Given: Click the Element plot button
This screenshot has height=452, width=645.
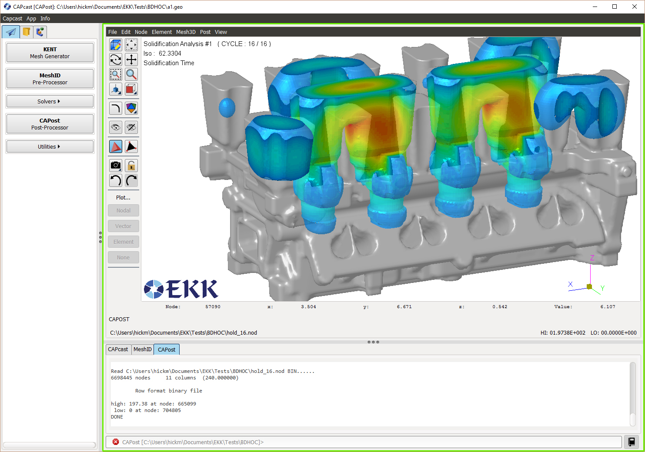Looking at the screenshot, I should point(124,242).
